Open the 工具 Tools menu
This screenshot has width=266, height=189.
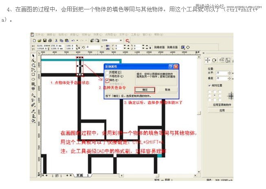[x=135, y=35]
